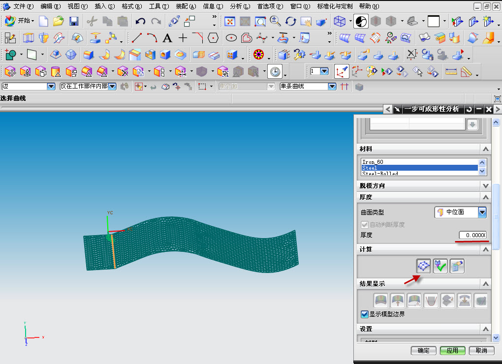
Task: Click the WCS orientation icon
Action: tap(341, 71)
